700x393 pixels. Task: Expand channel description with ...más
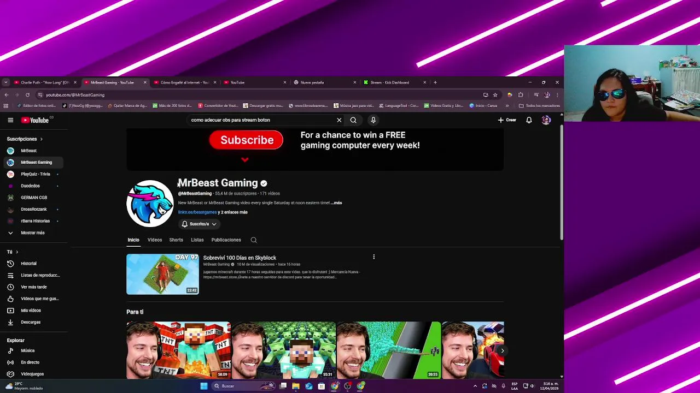click(336, 203)
